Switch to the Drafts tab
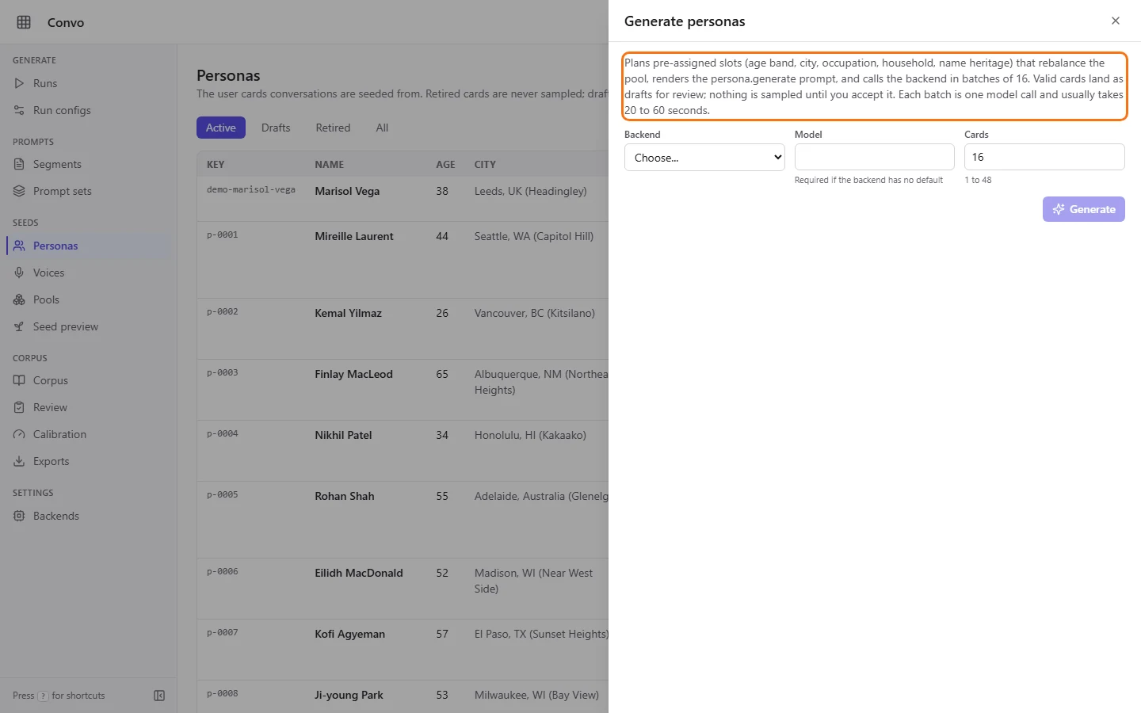 pyautogui.click(x=276, y=128)
